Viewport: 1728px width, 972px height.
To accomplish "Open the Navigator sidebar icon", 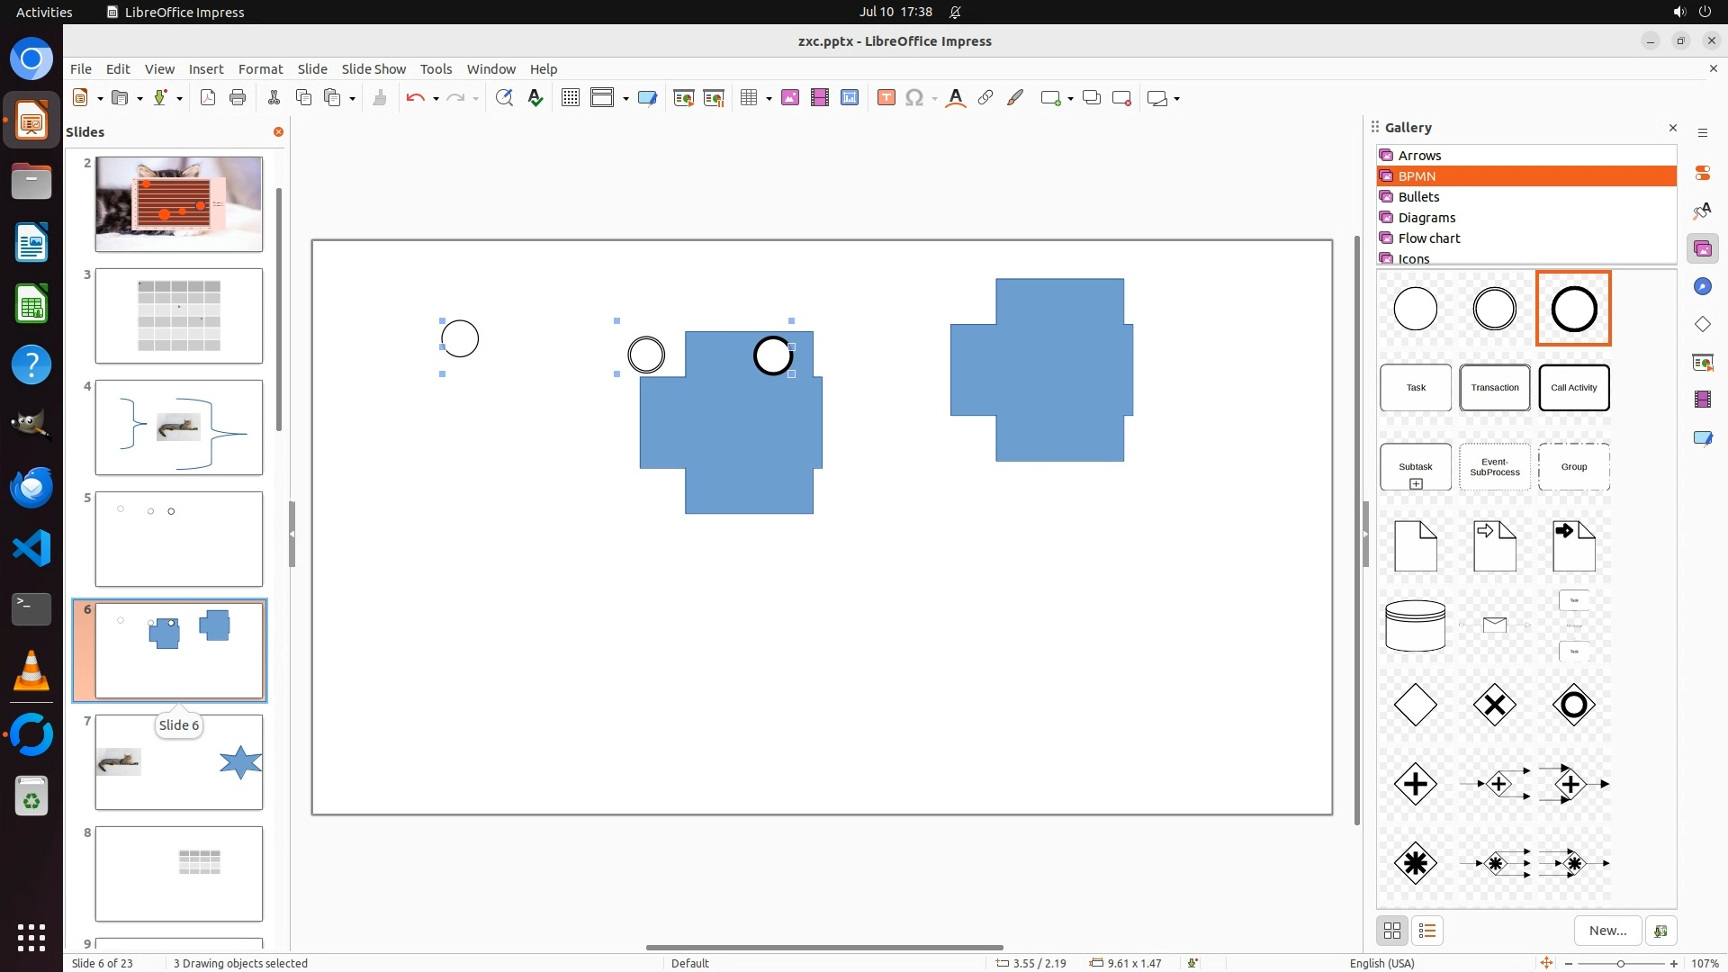I will pyautogui.click(x=1702, y=286).
